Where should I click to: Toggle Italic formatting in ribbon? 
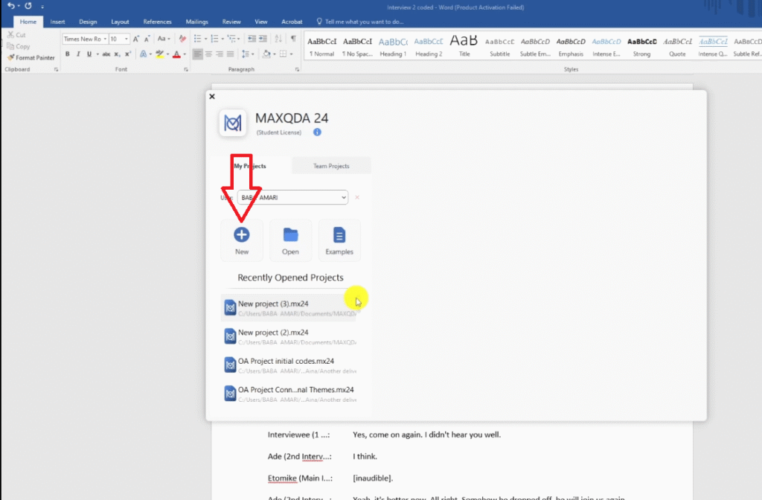77,54
